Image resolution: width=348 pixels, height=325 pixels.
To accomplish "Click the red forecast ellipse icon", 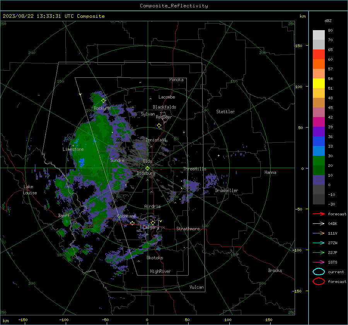I will (x=319, y=281).
